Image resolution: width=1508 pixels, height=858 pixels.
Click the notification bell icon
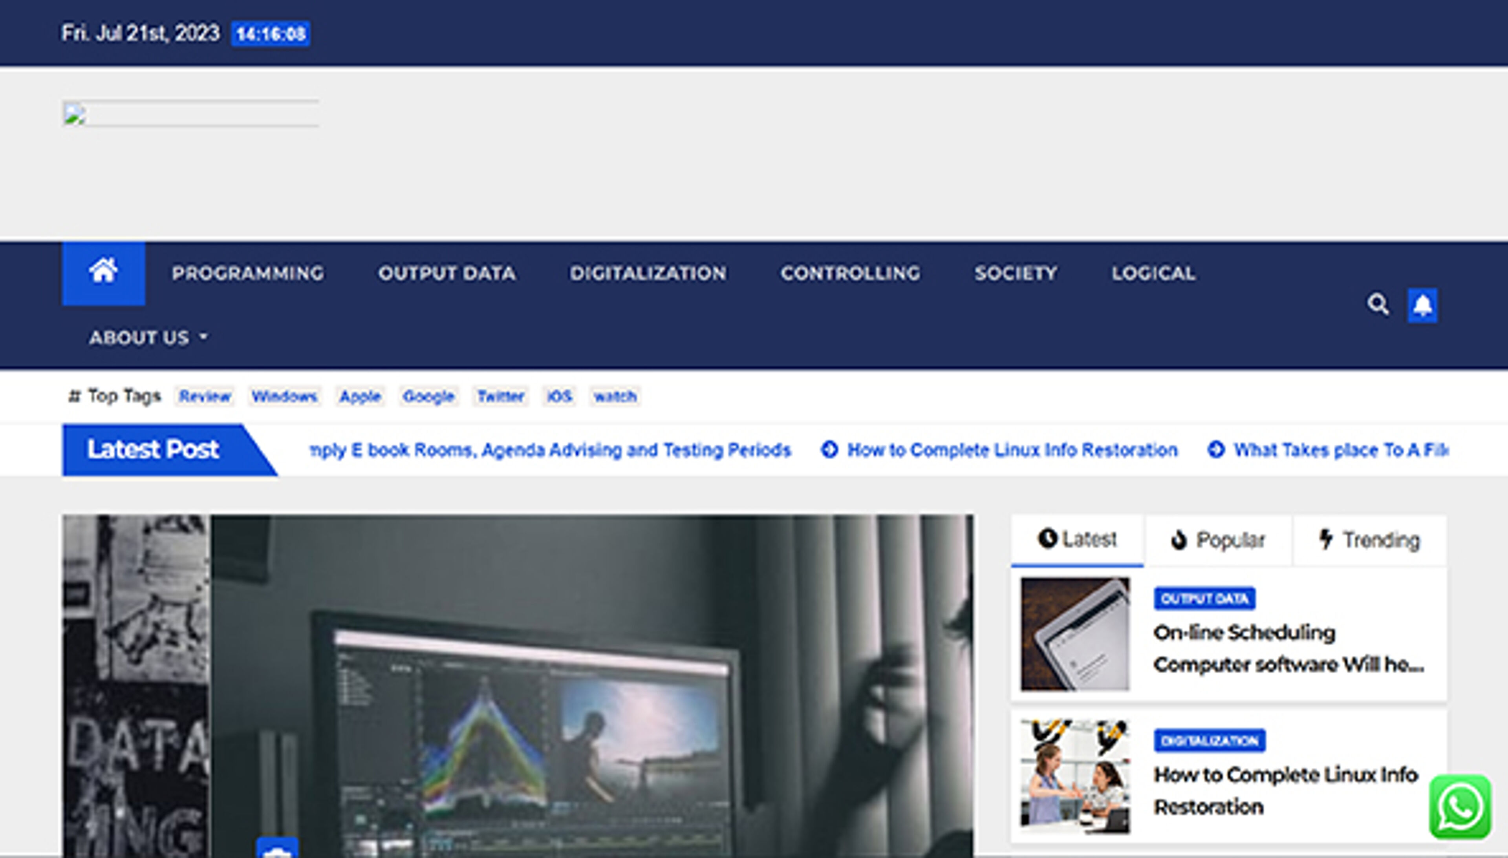pyautogui.click(x=1422, y=305)
